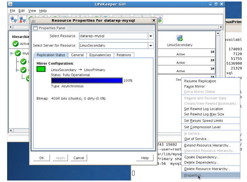Open the File menu

pyautogui.click(x=12, y=11)
